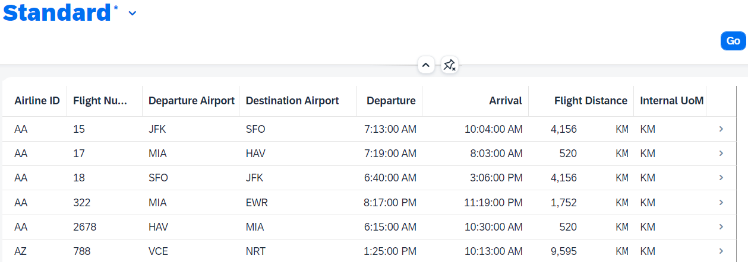Select the Destination Airport column header
The image size is (748, 262).
292,101
